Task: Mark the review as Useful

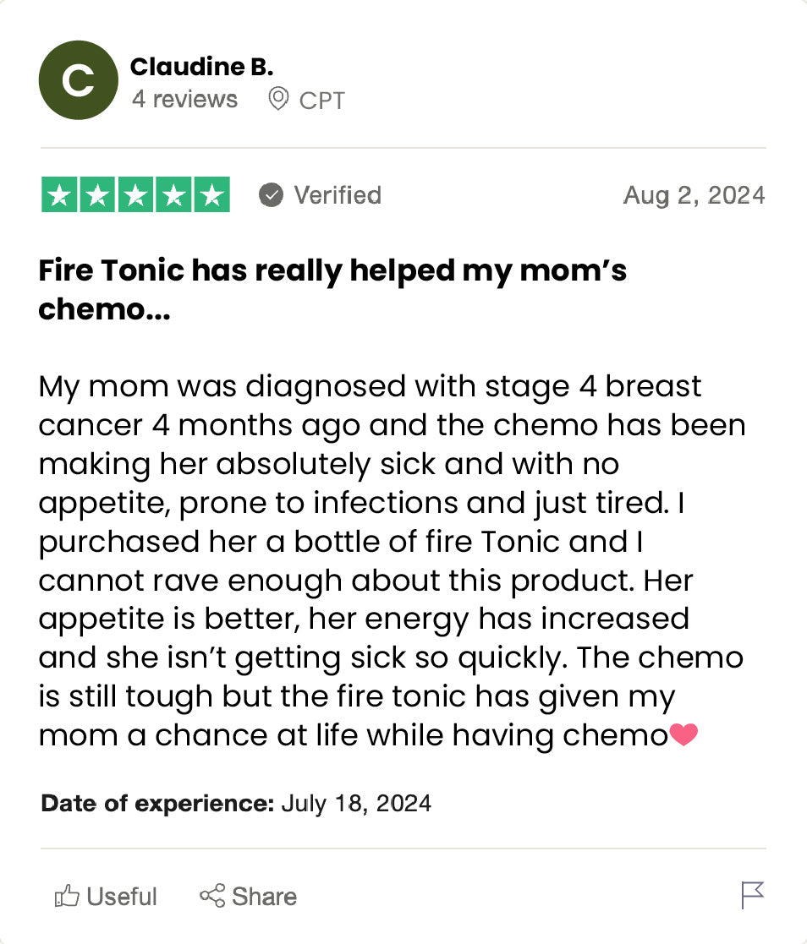Action: [x=106, y=896]
